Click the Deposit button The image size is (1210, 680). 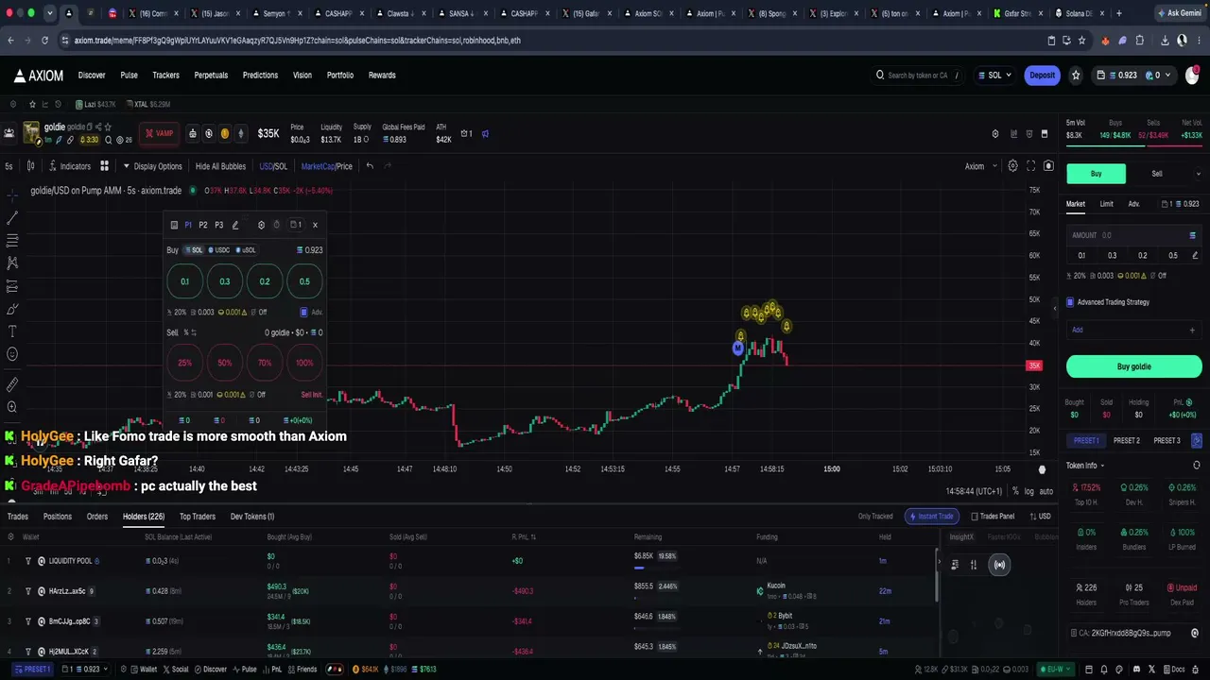pyautogui.click(x=1042, y=76)
